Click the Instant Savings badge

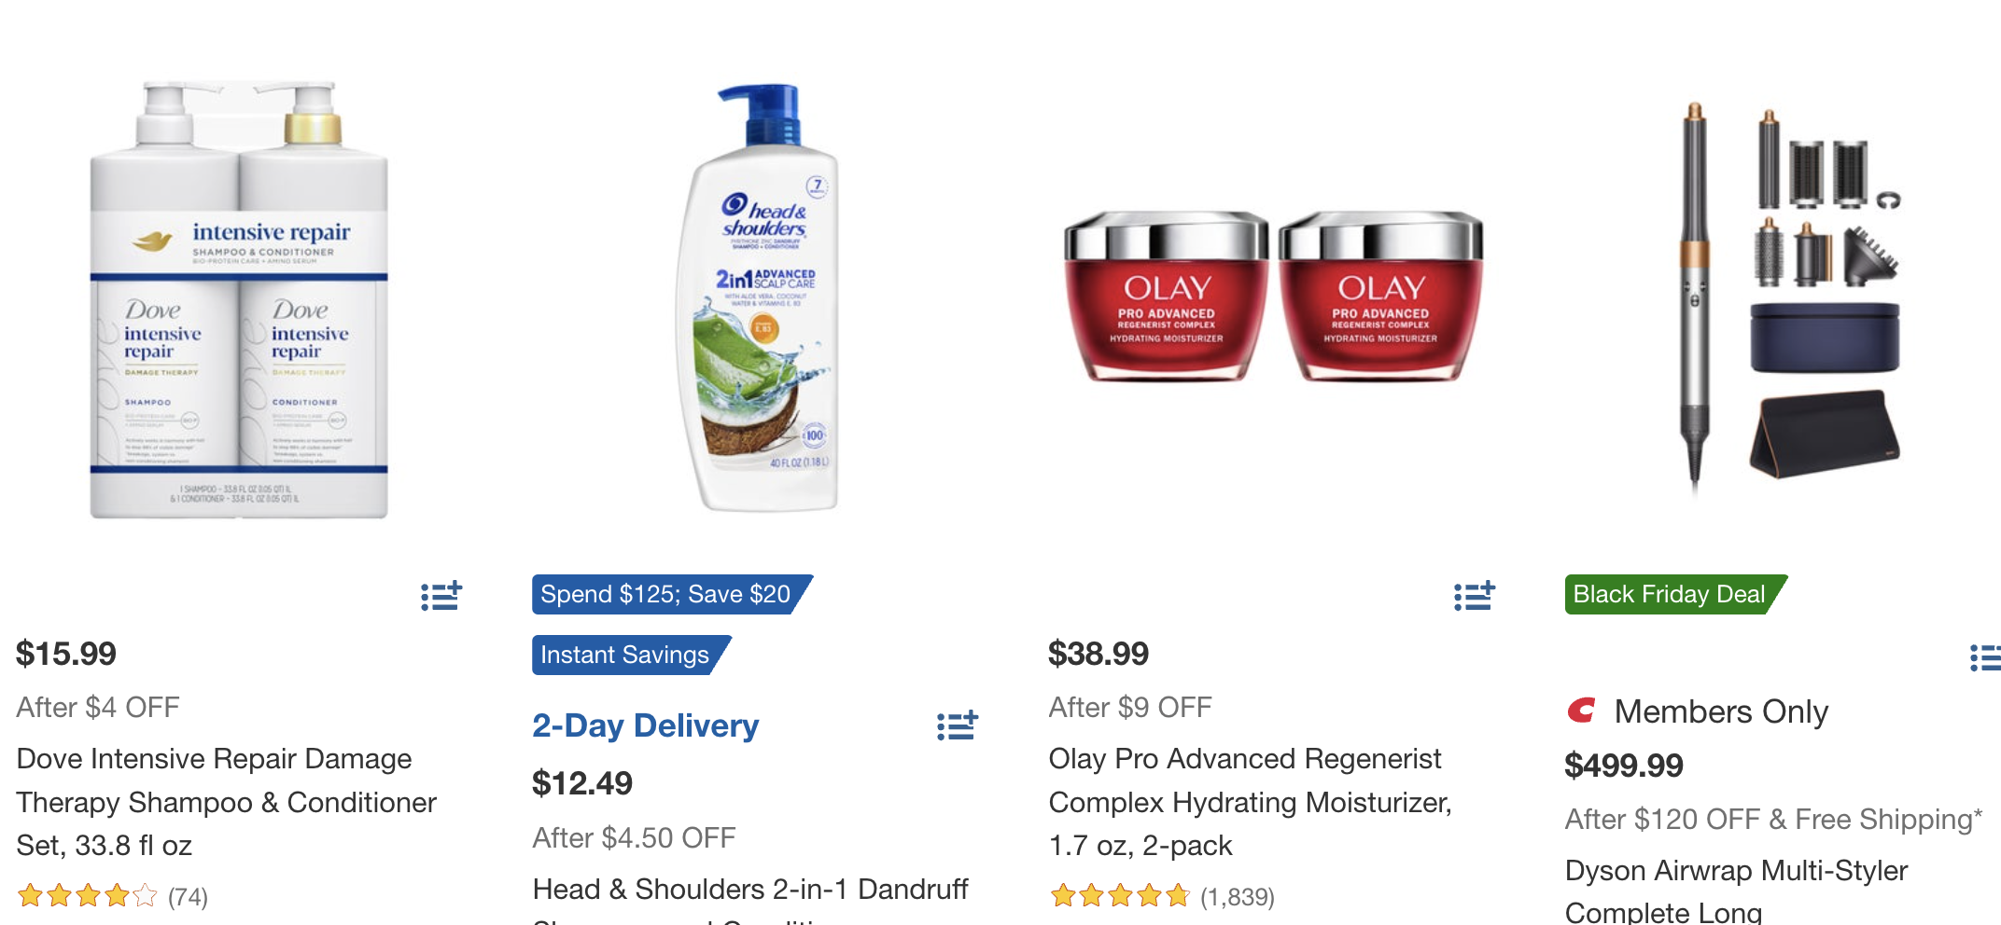625,655
